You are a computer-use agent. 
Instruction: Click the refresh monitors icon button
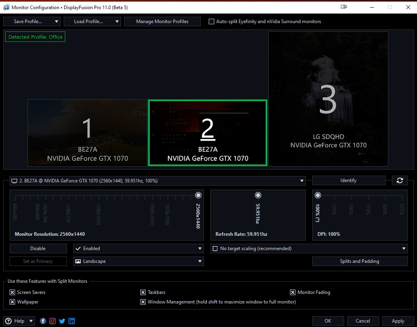399,181
